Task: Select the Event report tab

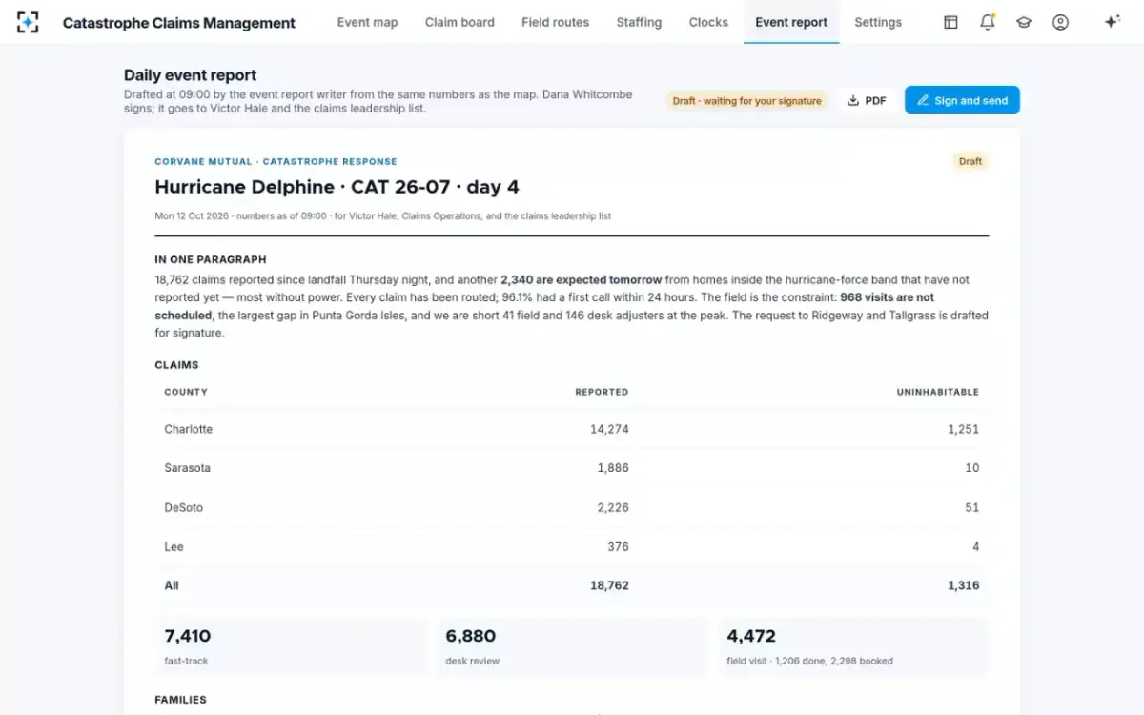Action: (791, 22)
